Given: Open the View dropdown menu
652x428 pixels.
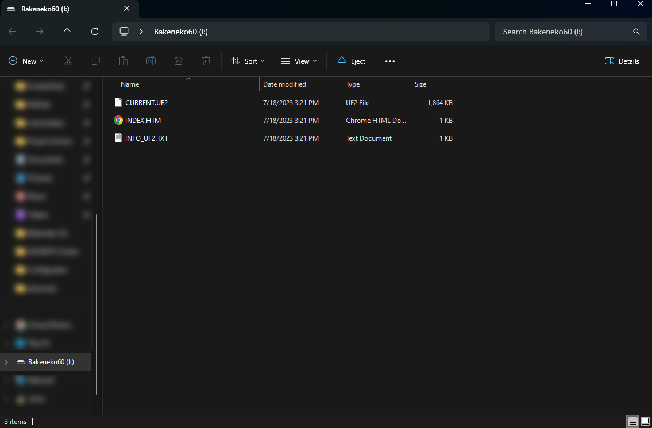Looking at the screenshot, I should click(x=299, y=61).
